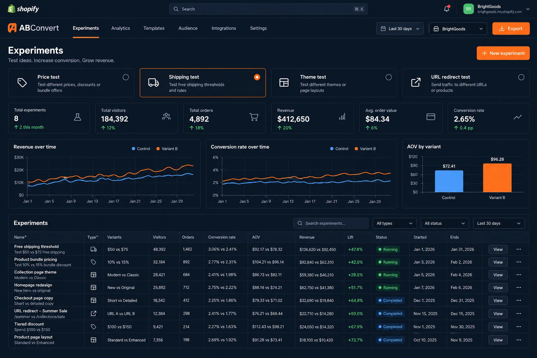Focus the Search experiments field
Image resolution: width=537 pixels, height=358 pixels.
[331, 223]
